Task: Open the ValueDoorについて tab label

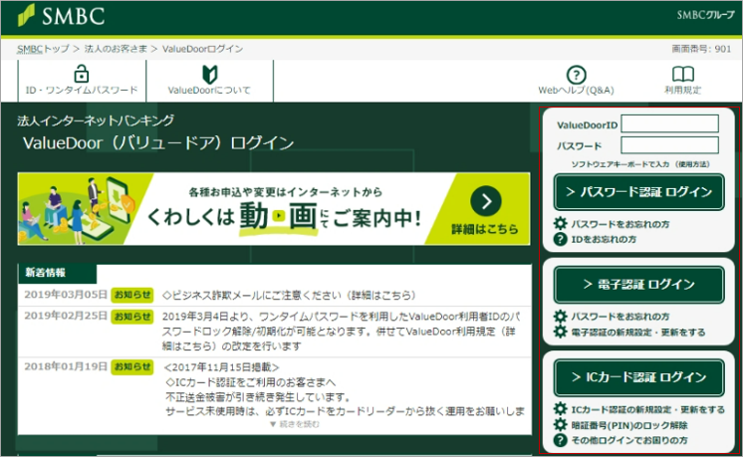Action: click(x=209, y=91)
